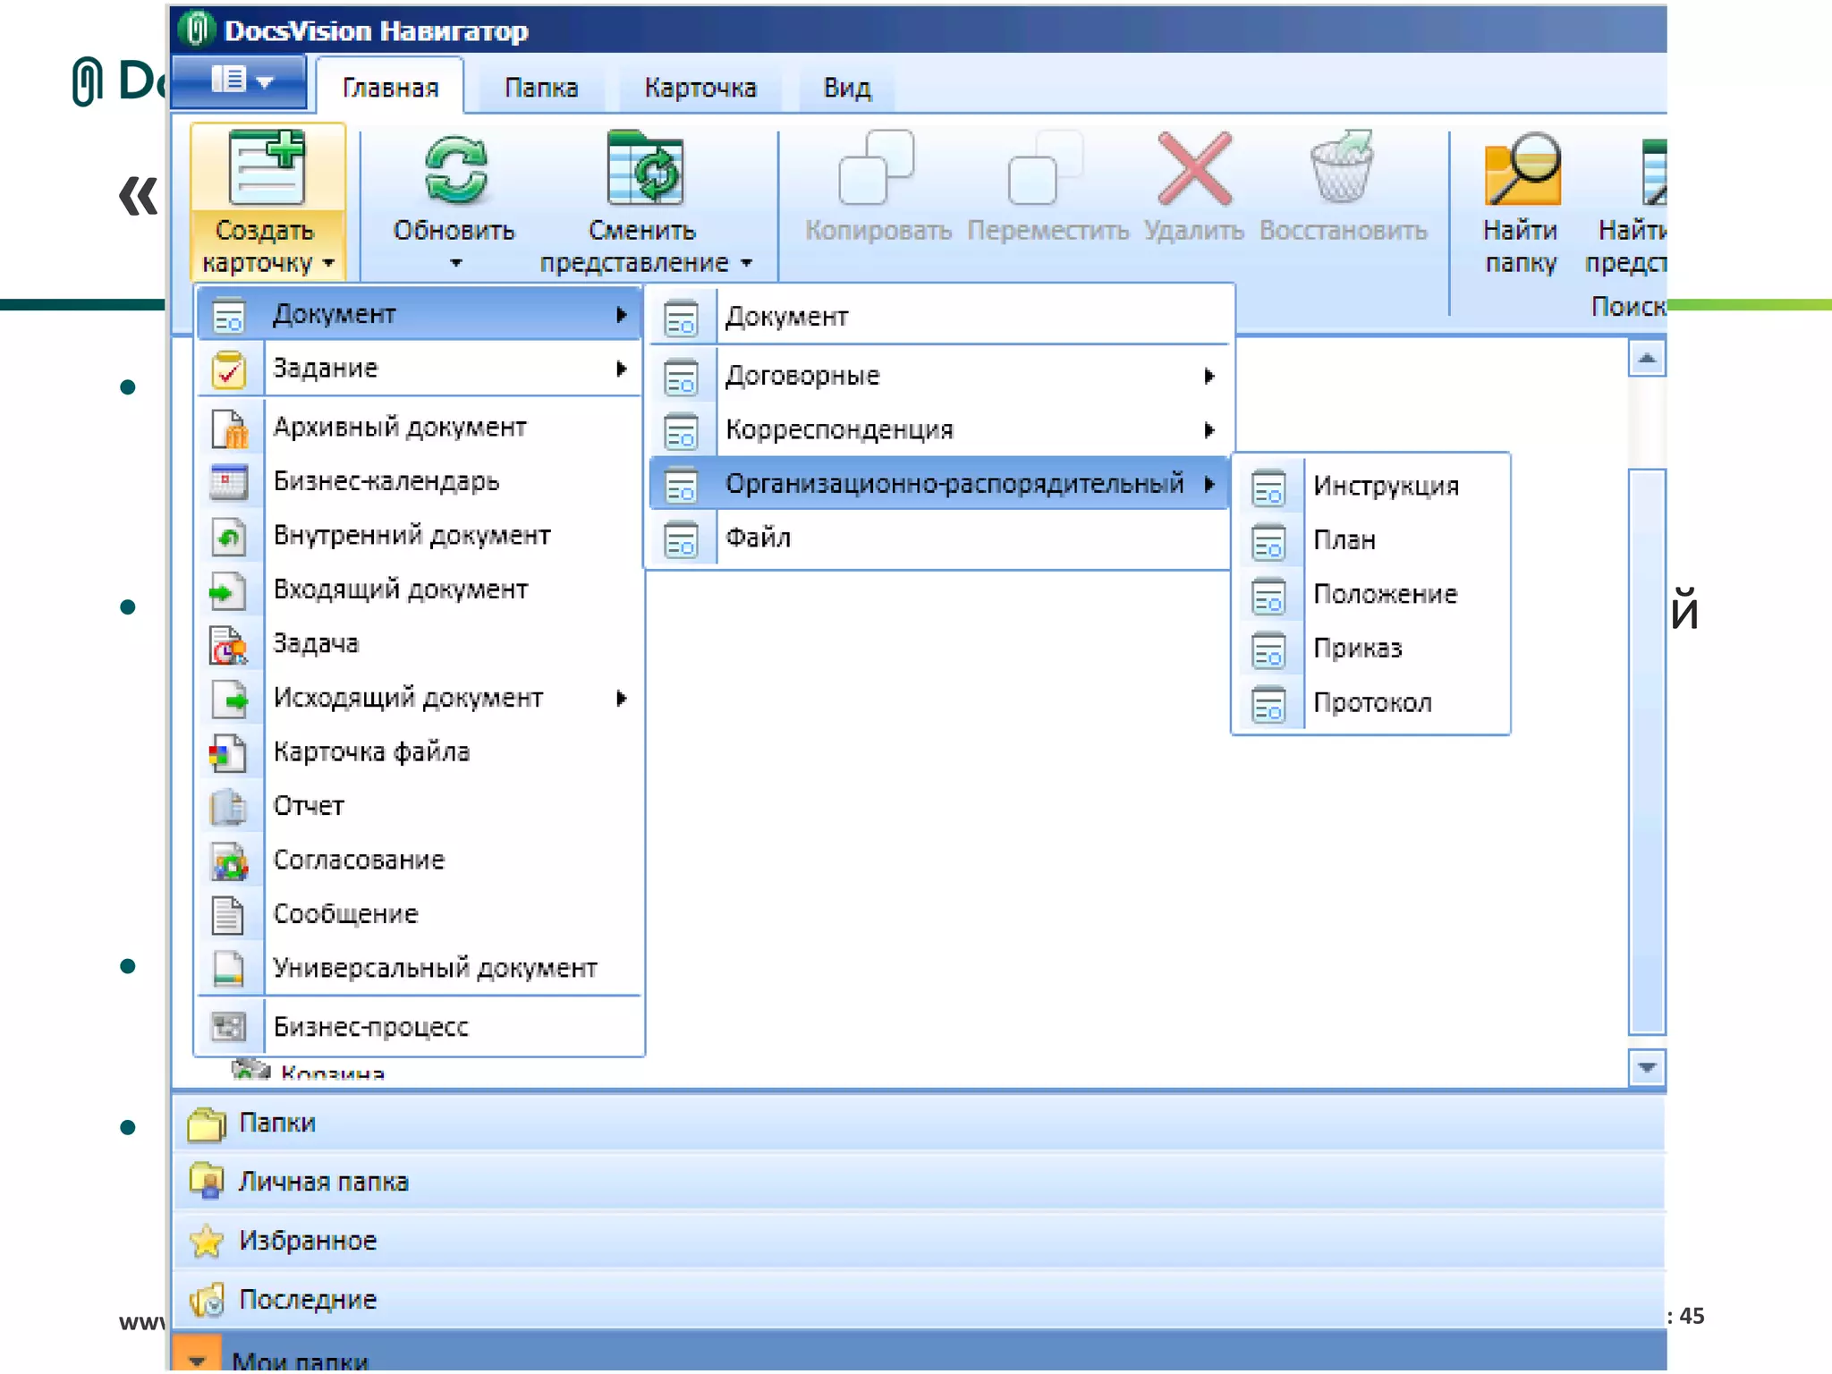The height and width of the screenshot is (1374, 1832).
Task: Open the Личная папка navigation section
Action: (x=323, y=1182)
